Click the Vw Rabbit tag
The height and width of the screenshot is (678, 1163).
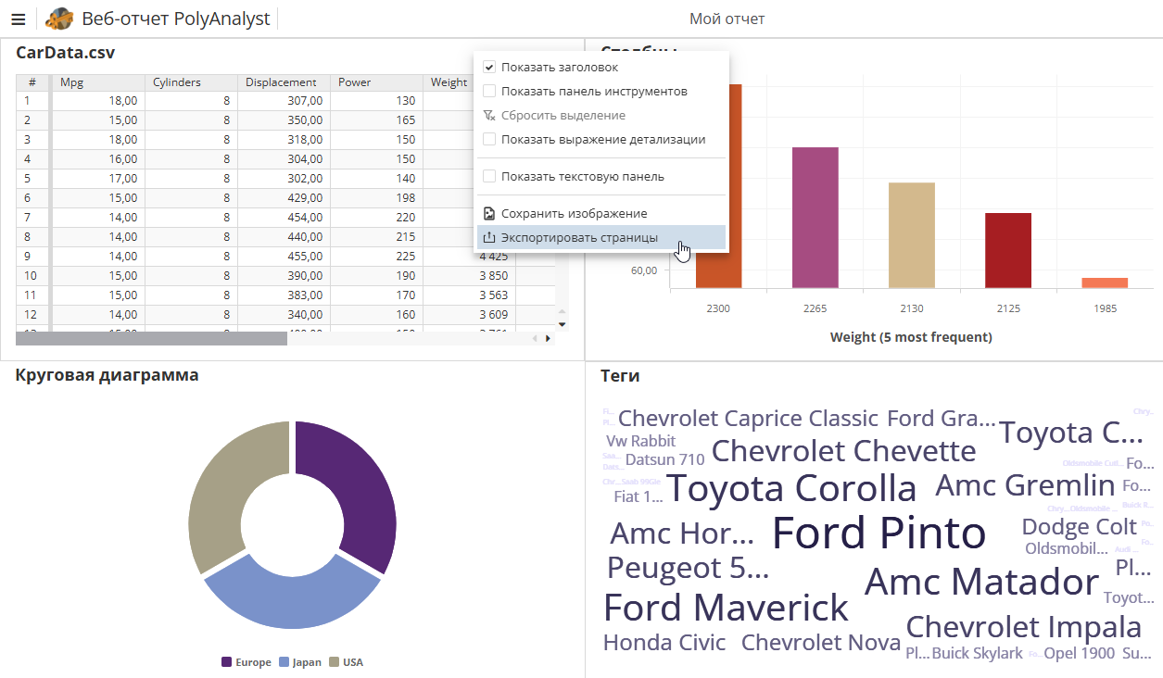641,441
